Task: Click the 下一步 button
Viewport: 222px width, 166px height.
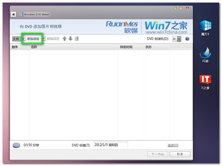Action: 158,154
